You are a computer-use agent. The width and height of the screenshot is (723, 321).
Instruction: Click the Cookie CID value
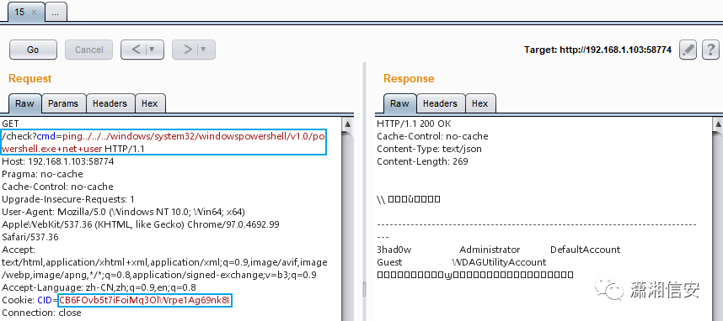(145, 300)
